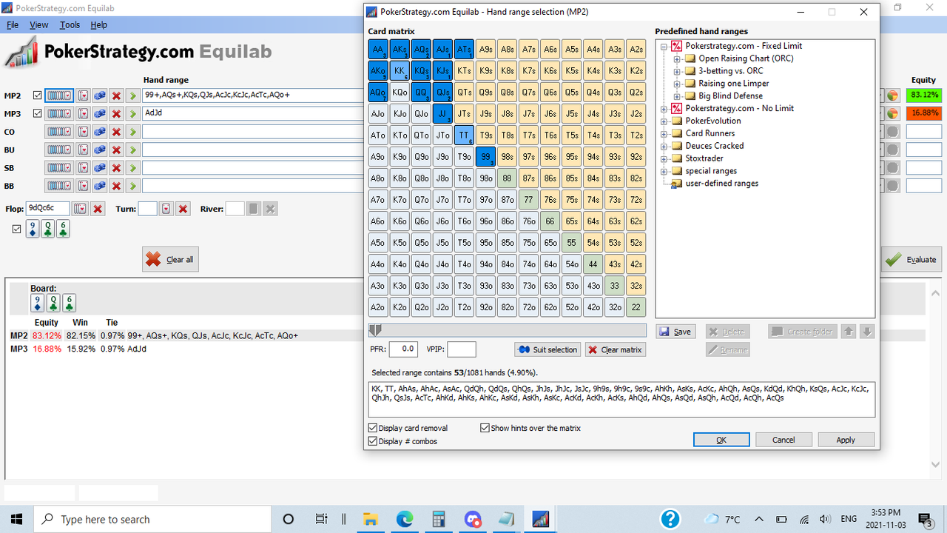
Task: Click the 9 of diamonds flop card
Action: [x=33, y=229]
